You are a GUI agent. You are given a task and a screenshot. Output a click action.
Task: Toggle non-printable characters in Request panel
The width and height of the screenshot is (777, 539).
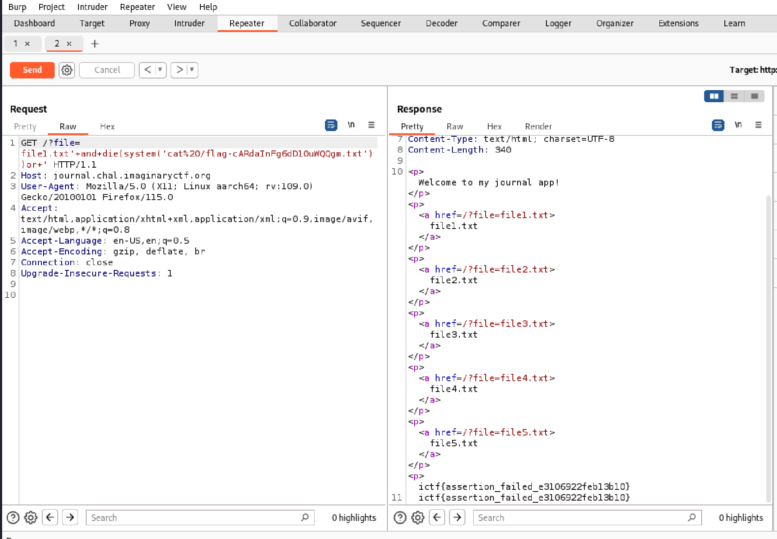(x=351, y=125)
